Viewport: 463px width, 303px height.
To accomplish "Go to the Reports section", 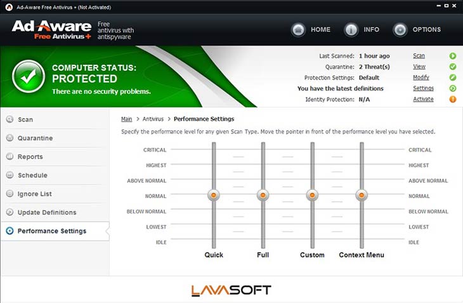I will coord(55,157).
